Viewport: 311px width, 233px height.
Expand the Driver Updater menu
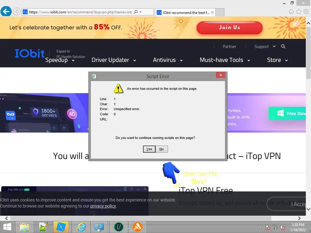coord(114,60)
